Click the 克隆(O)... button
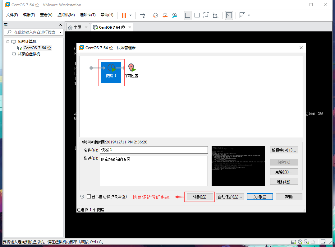 [284, 172]
